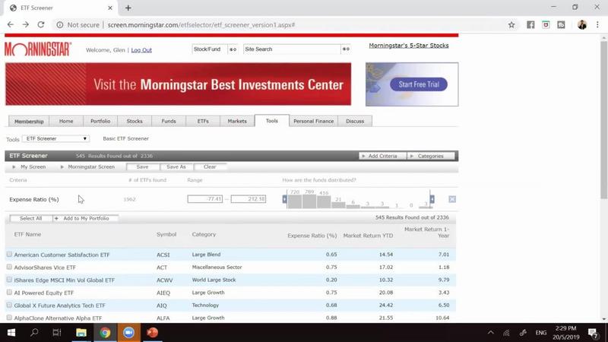Click the left handle of the expense ratio slider
The width and height of the screenshot is (608, 342).
(x=284, y=199)
